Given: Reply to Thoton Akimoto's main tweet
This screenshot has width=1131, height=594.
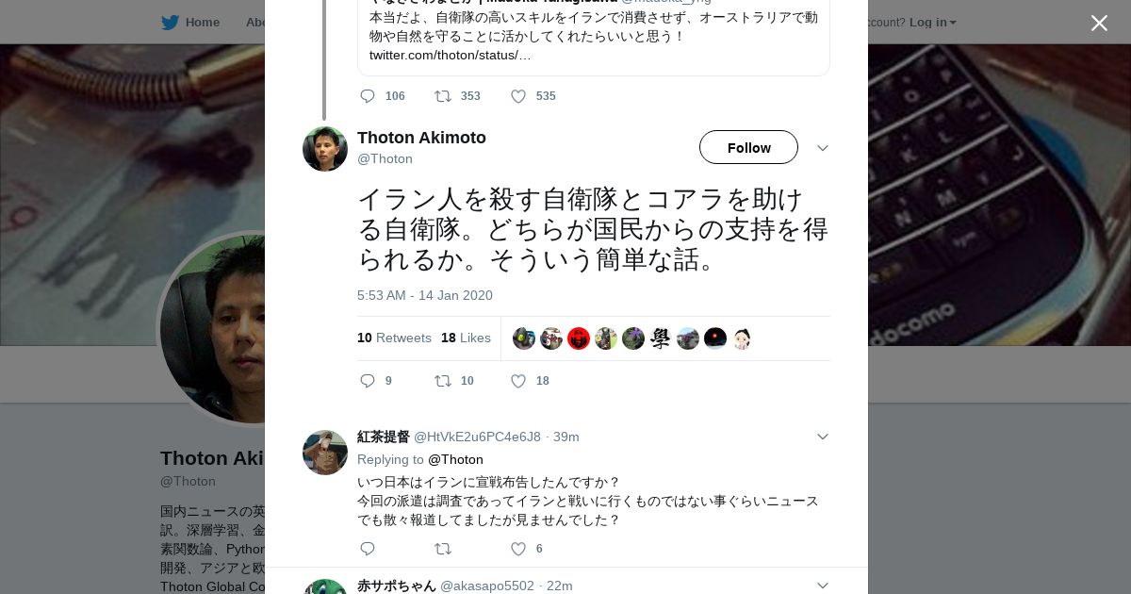Looking at the screenshot, I should (x=368, y=381).
